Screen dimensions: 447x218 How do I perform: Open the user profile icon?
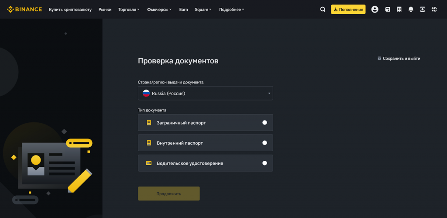pyautogui.click(x=375, y=10)
